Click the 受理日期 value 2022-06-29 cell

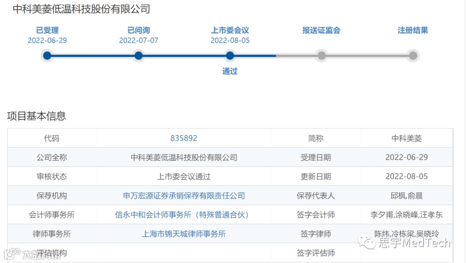(x=406, y=157)
